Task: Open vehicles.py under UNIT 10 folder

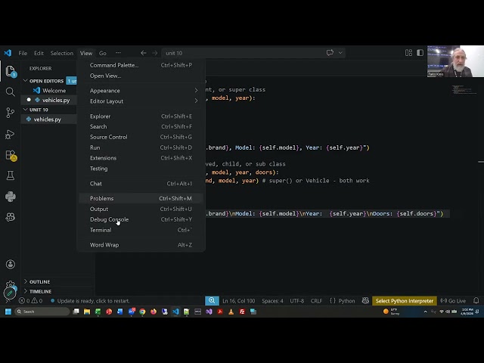Action: 48,119
